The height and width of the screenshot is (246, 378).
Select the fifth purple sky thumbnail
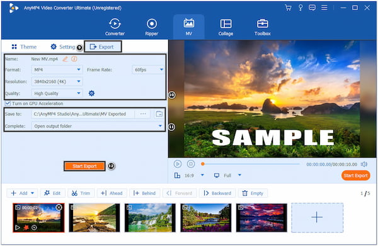pos(261,218)
